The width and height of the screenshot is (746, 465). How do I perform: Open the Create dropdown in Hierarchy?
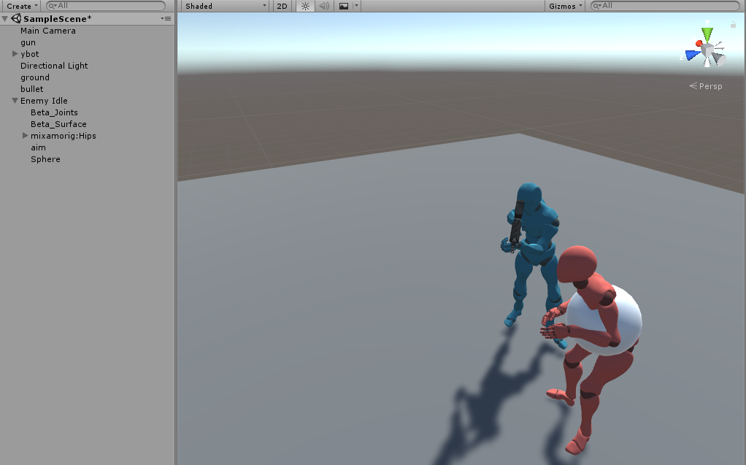pos(22,6)
